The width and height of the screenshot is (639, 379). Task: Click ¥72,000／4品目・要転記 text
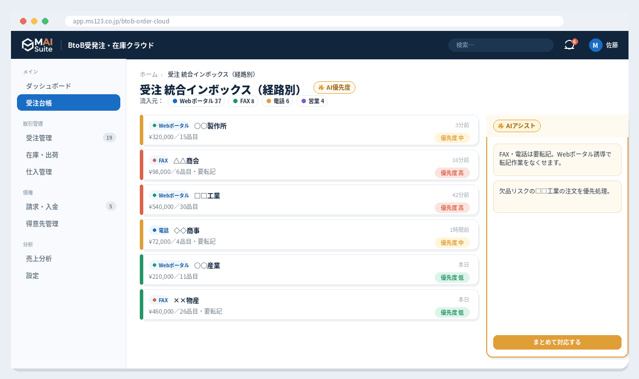182,241
